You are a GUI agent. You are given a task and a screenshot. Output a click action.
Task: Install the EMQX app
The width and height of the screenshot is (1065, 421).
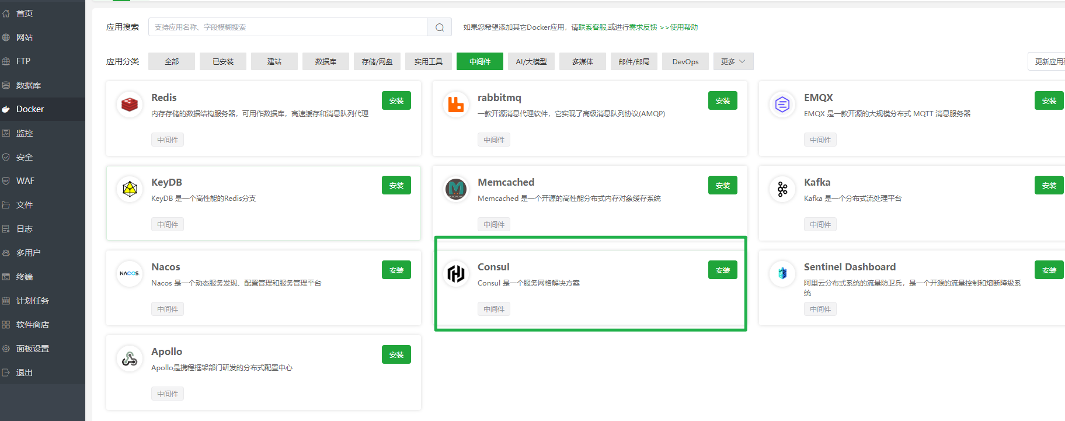[x=1049, y=100]
